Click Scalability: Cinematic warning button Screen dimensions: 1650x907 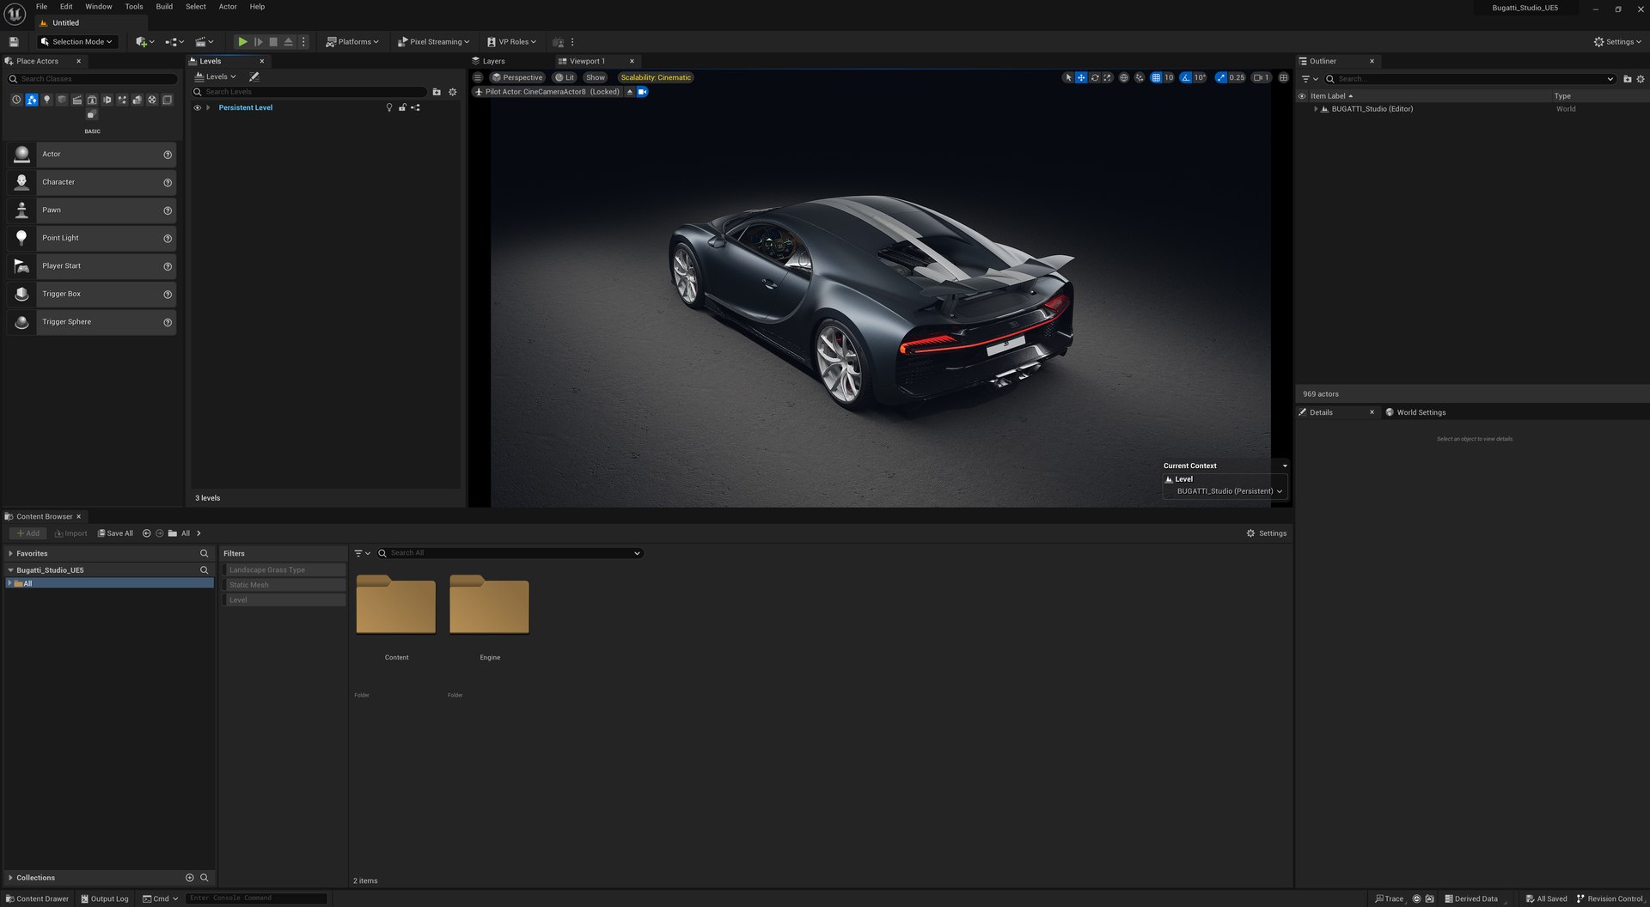pyautogui.click(x=656, y=77)
